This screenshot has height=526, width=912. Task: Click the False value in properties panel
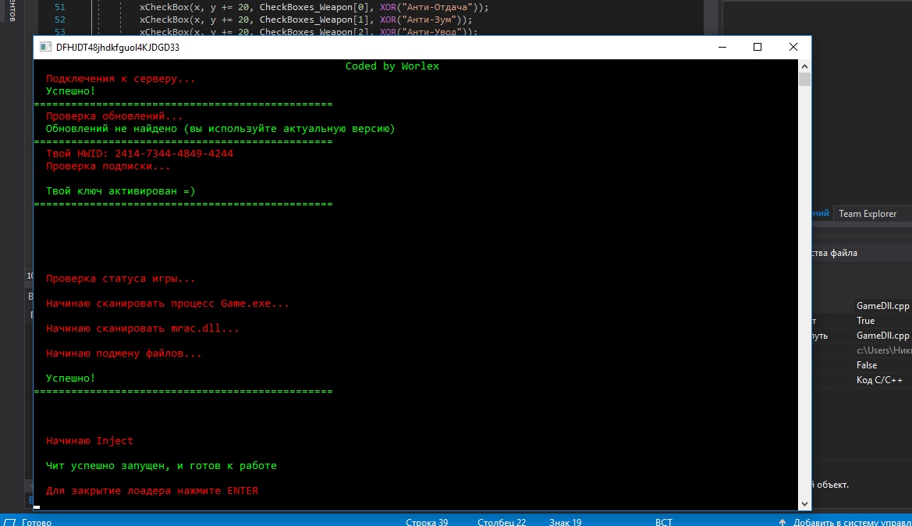point(867,364)
